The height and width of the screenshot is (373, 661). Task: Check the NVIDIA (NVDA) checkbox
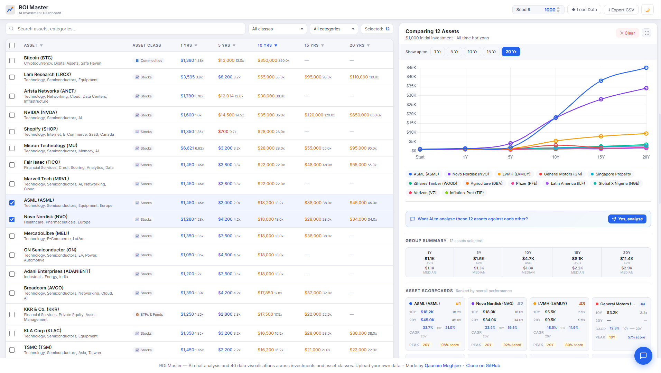point(12,115)
